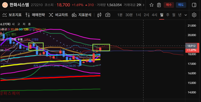Click the 6.27(목) date label

(5, 24)
